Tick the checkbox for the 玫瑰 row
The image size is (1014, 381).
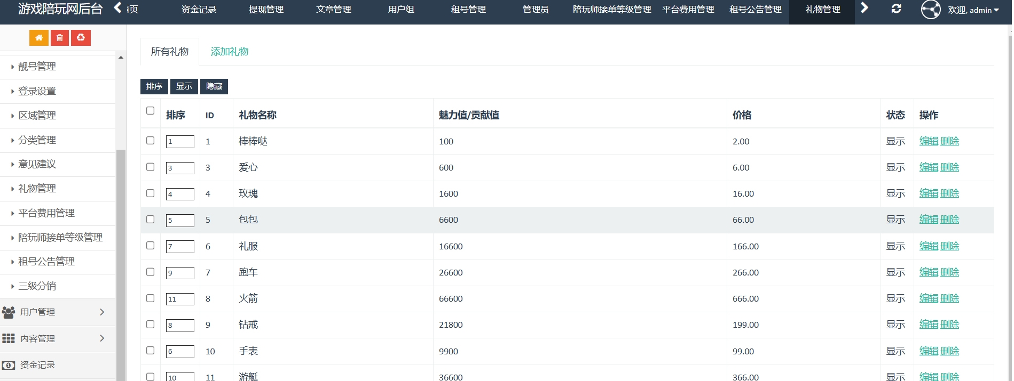pyautogui.click(x=150, y=193)
